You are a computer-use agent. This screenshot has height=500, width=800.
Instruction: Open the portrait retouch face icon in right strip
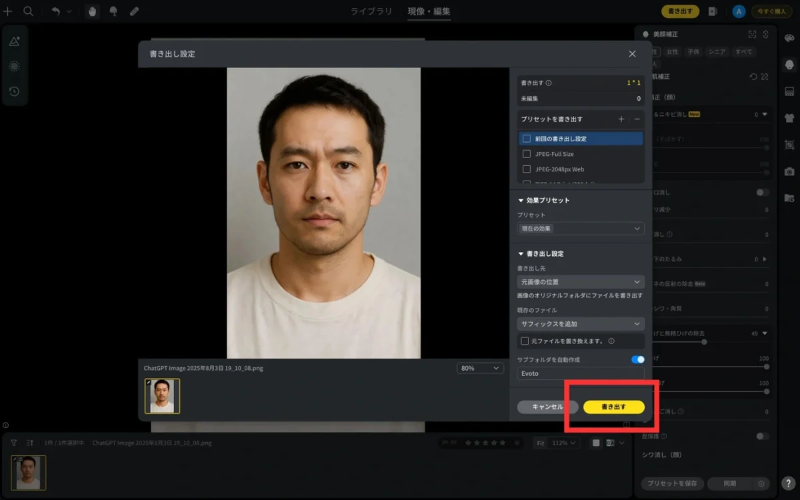789,65
